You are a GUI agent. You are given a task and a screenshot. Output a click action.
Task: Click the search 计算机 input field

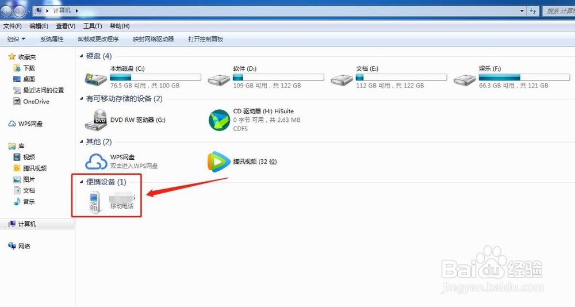pos(559,11)
